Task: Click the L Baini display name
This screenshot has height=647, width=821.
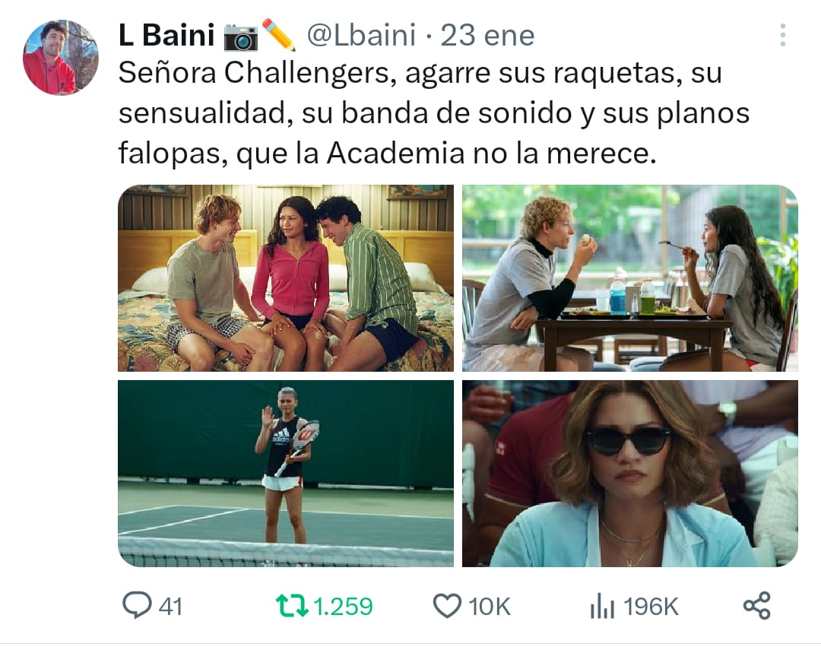Action: [x=166, y=36]
